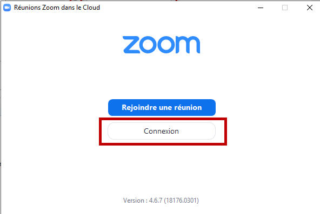
Task: Click the grayed-out maximize window icon
Action: pos(285,8)
